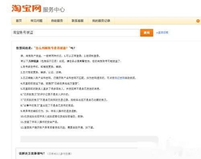Viewport: 201px width, 159px height.
Task: Click the orange question text 怎么判断账号是否被盗
Action: pyautogui.click(x=51, y=48)
